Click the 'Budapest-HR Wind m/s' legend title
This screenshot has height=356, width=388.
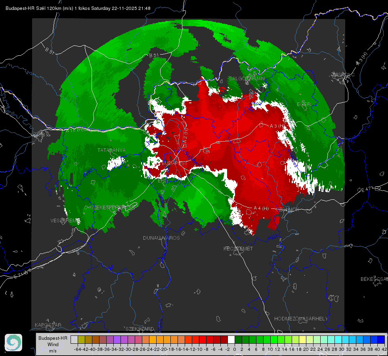click(x=53, y=344)
